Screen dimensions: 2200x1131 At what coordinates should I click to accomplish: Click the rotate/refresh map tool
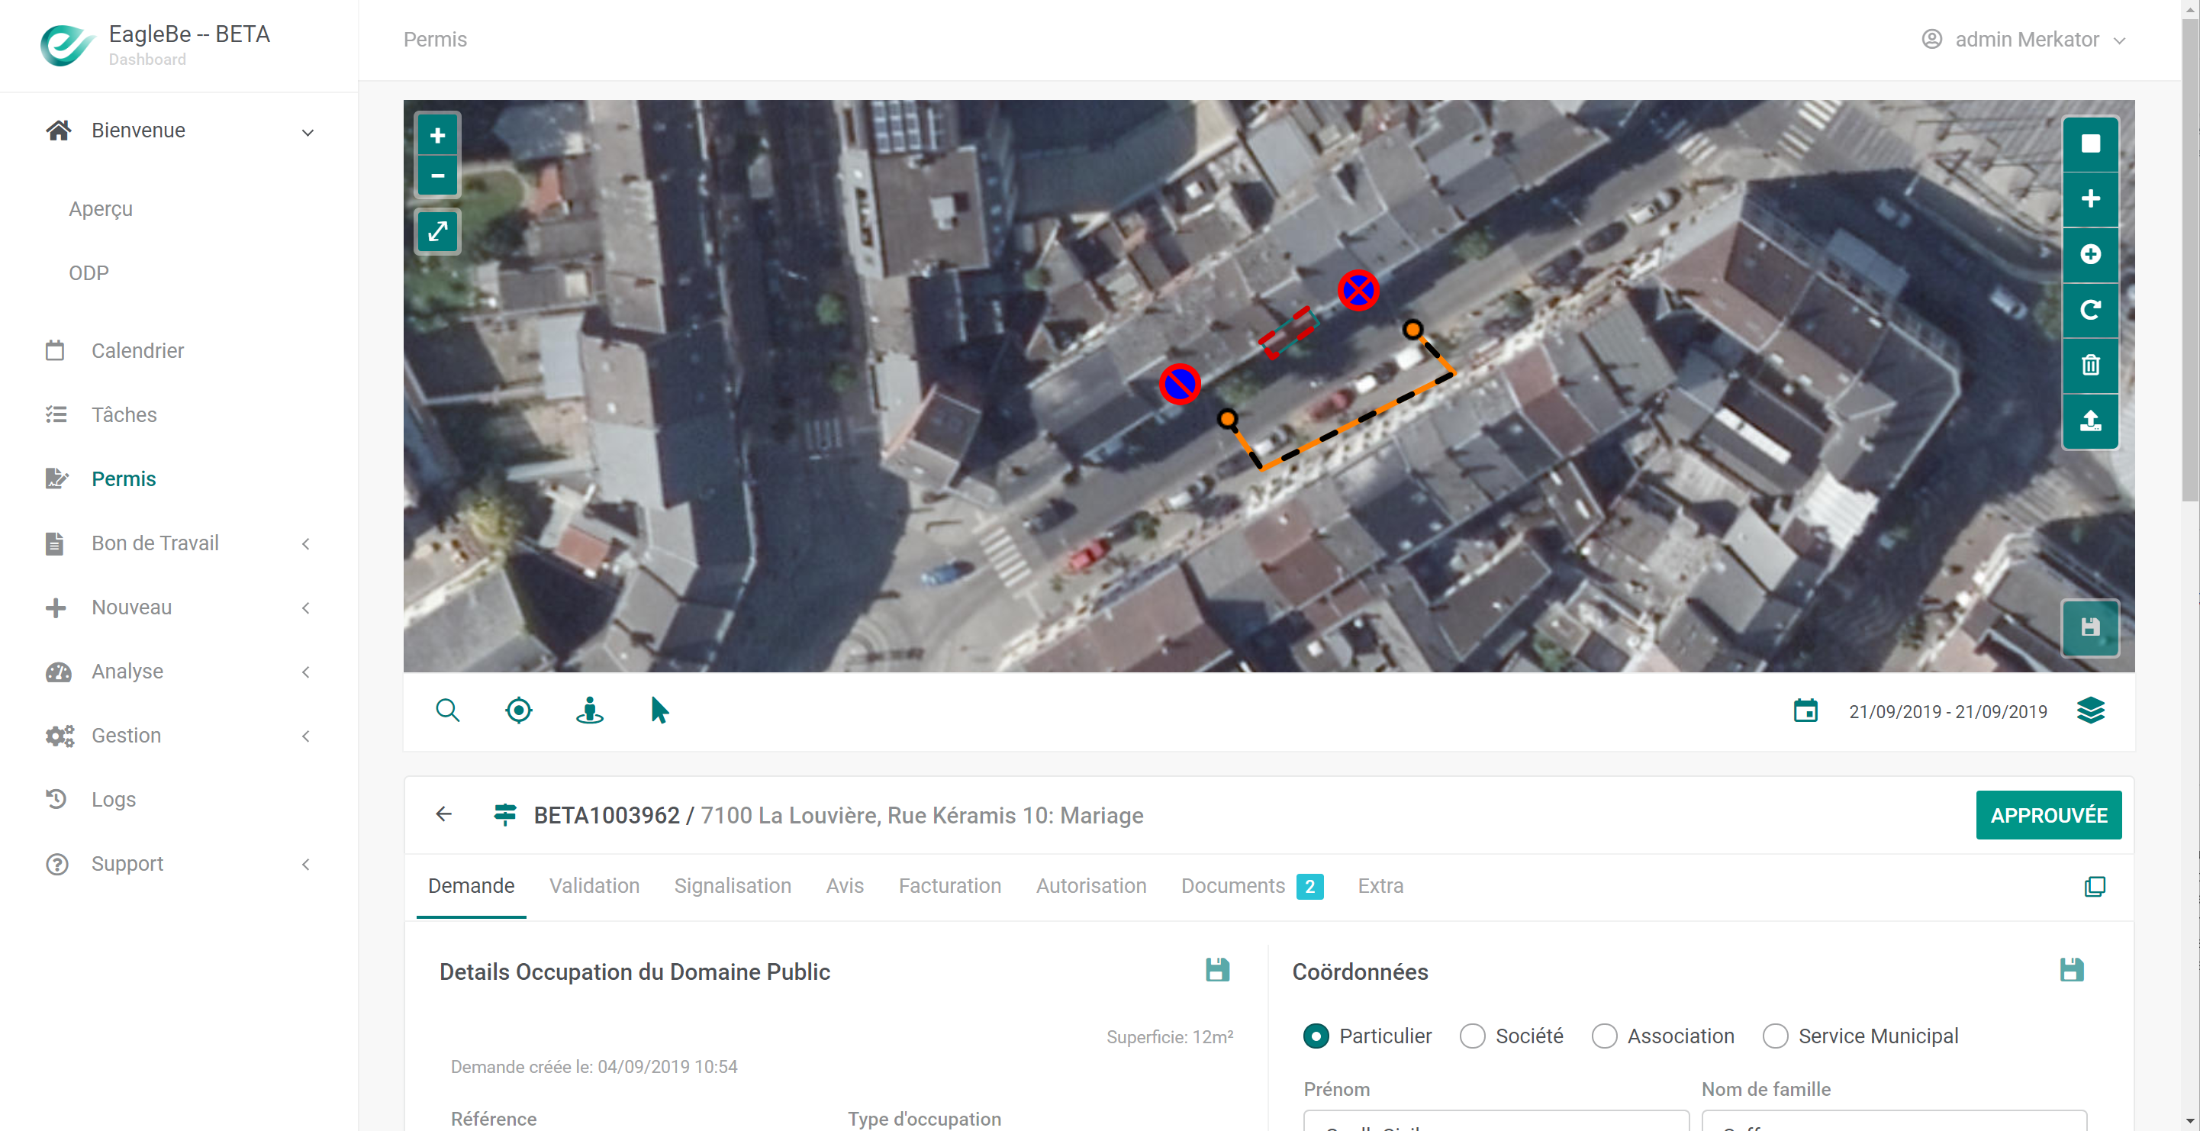point(2090,310)
